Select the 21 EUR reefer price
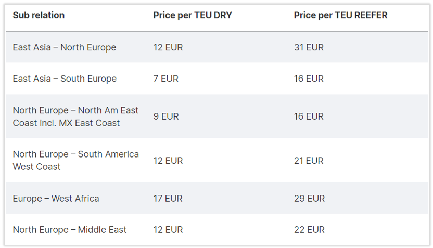 309,161
